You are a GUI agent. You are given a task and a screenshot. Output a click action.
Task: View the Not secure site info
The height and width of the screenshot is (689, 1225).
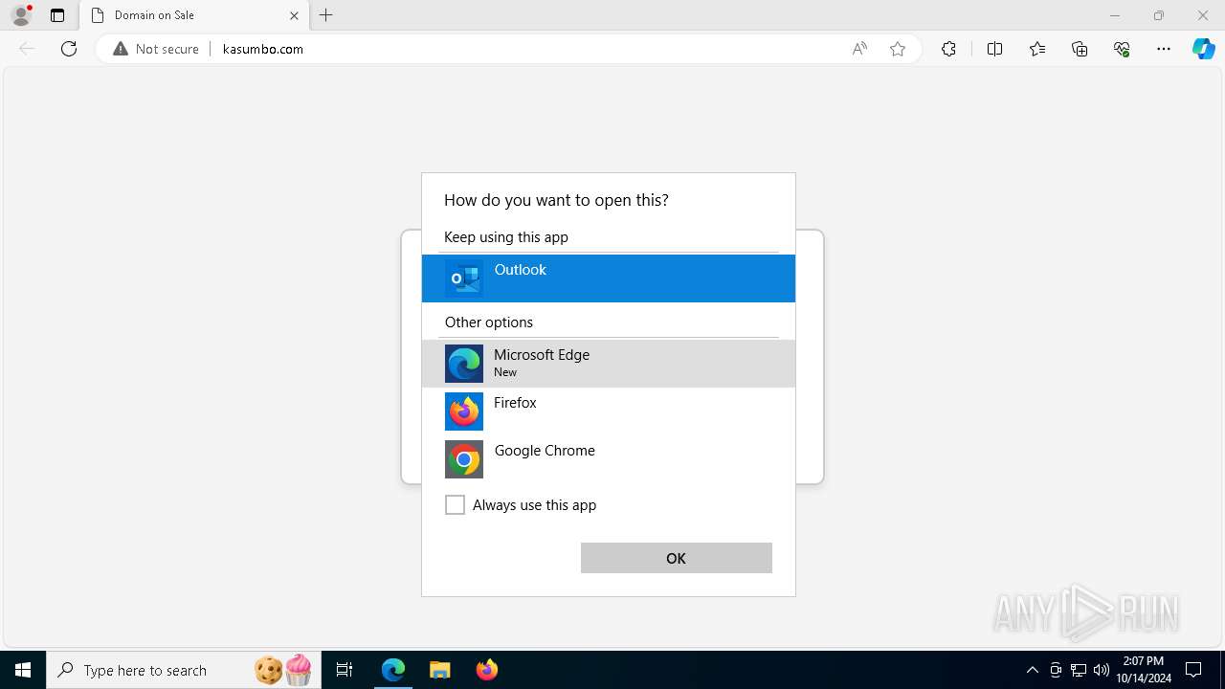point(156,49)
